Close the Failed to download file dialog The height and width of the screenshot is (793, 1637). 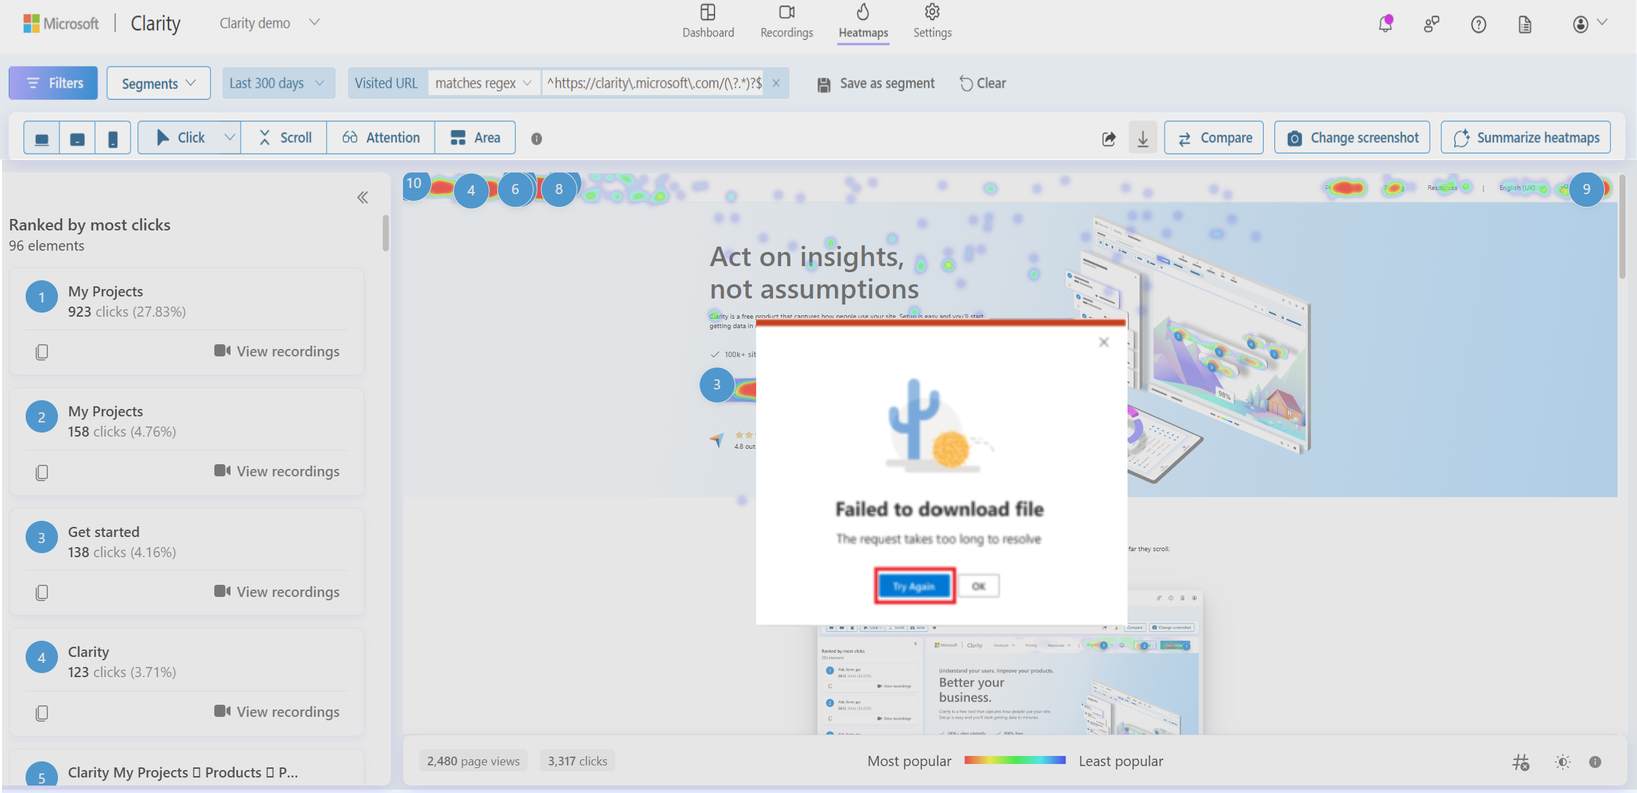pyautogui.click(x=1104, y=342)
